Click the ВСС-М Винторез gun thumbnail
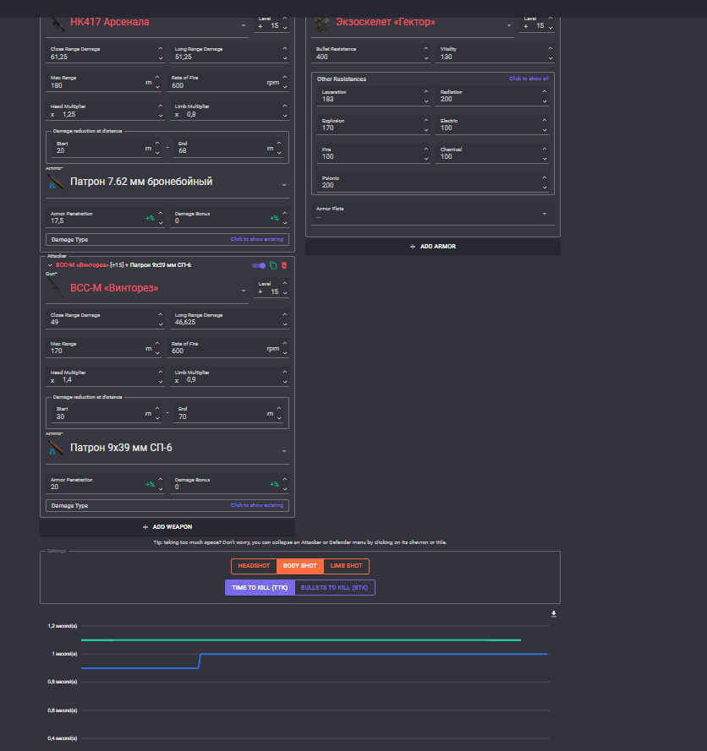The height and width of the screenshot is (751, 707). point(56,288)
